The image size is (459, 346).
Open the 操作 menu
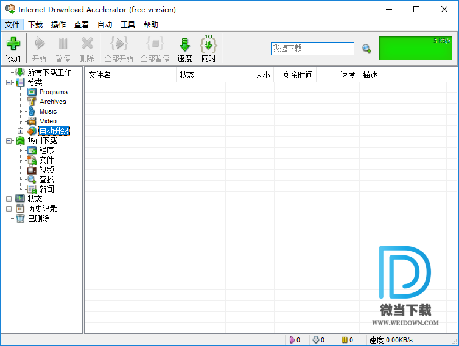pos(58,24)
